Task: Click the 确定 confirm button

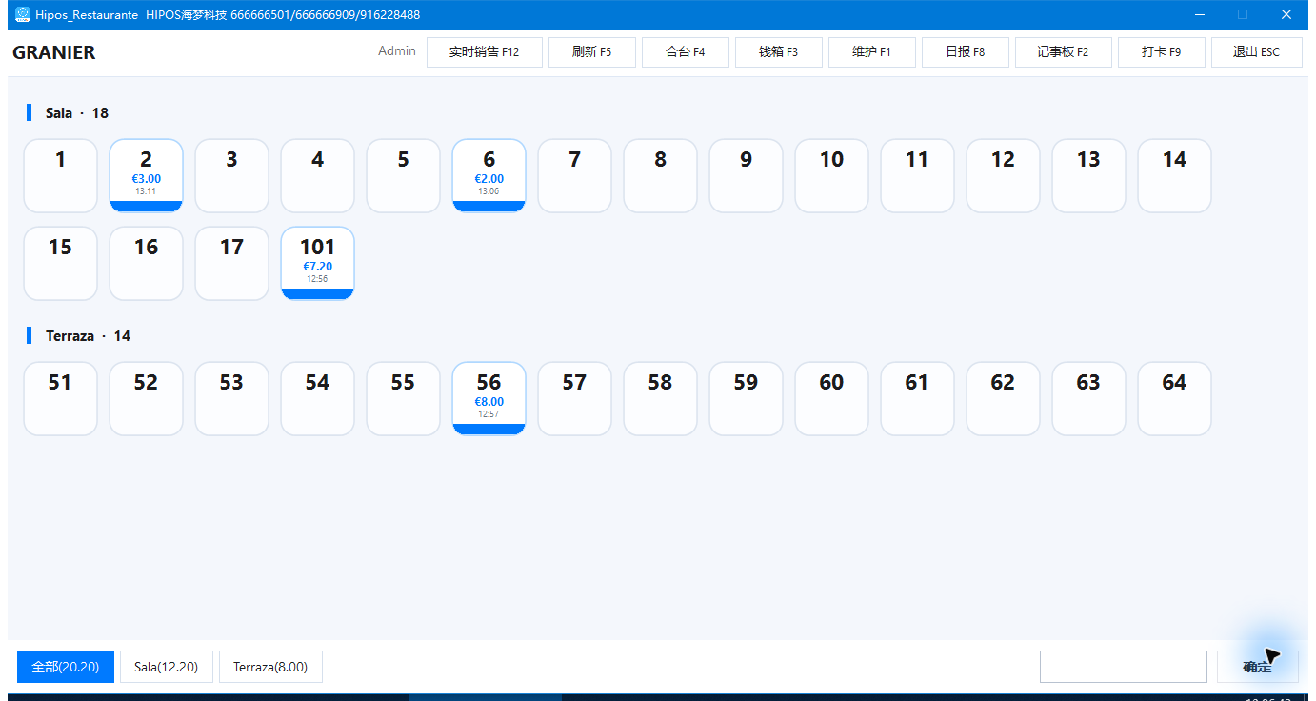Action: 1258,667
